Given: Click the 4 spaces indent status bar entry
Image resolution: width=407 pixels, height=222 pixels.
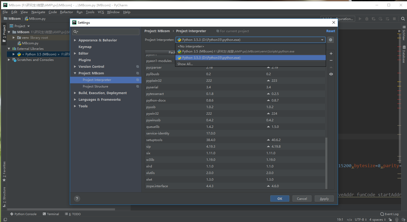Looking at the screenshot, I should (x=377, y=219).
